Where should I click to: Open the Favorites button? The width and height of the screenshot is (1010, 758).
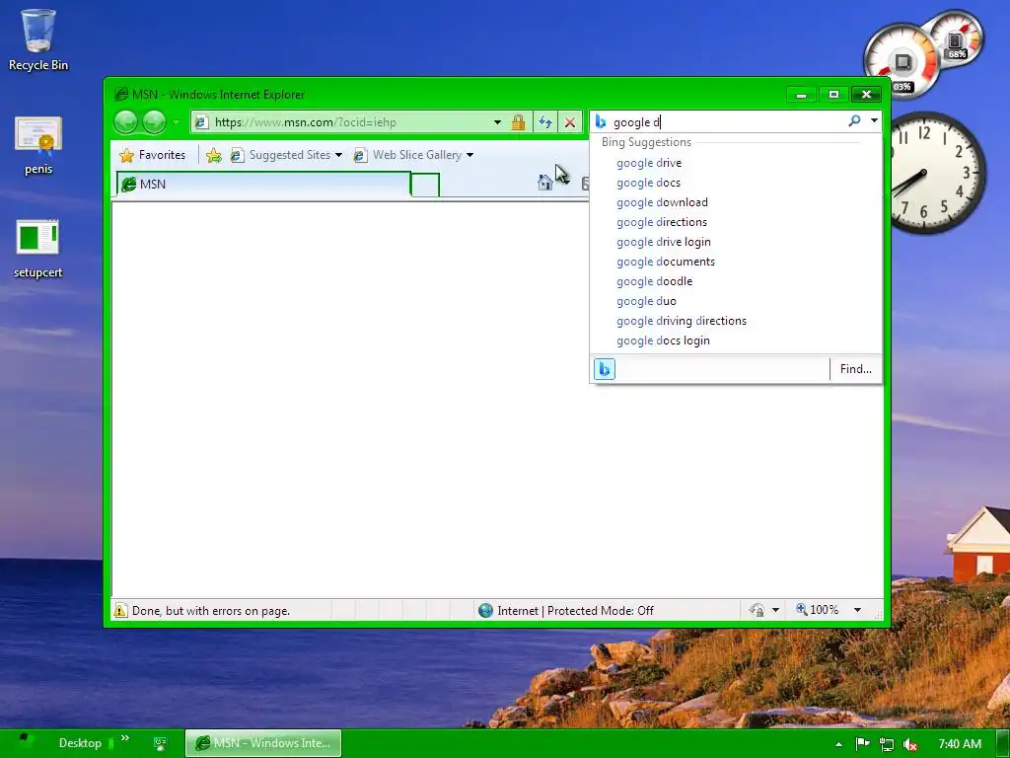(153, 155)
